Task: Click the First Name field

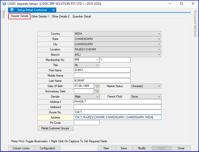Action: [x=102, y=70]
